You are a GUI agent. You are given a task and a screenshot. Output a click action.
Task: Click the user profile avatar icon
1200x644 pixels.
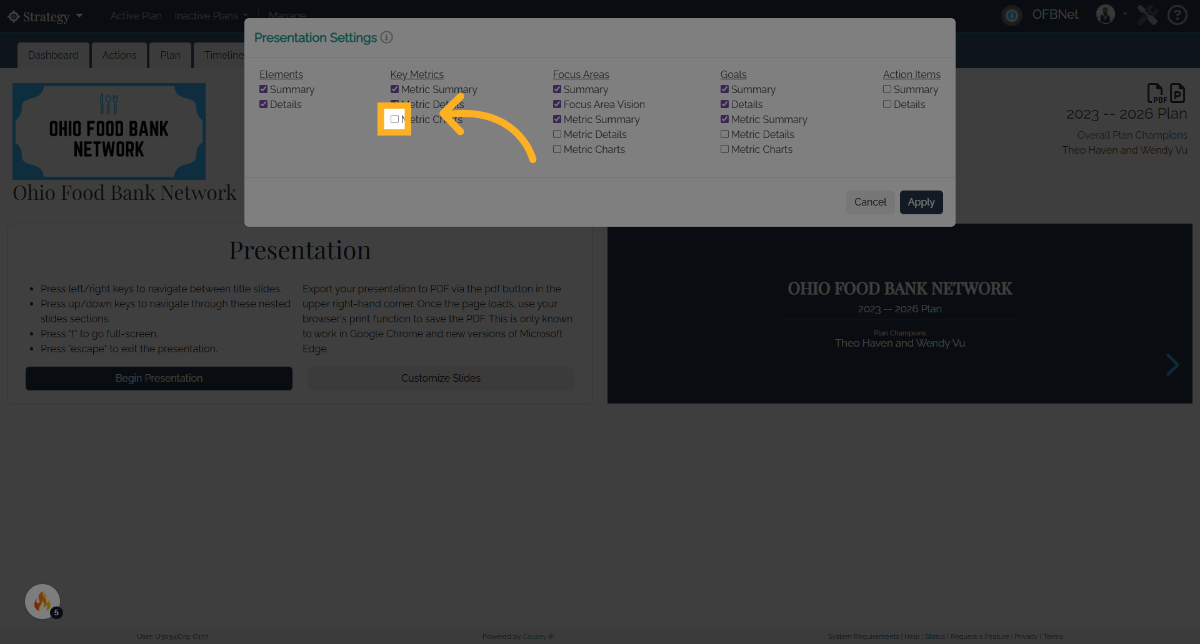(1106, 14)
